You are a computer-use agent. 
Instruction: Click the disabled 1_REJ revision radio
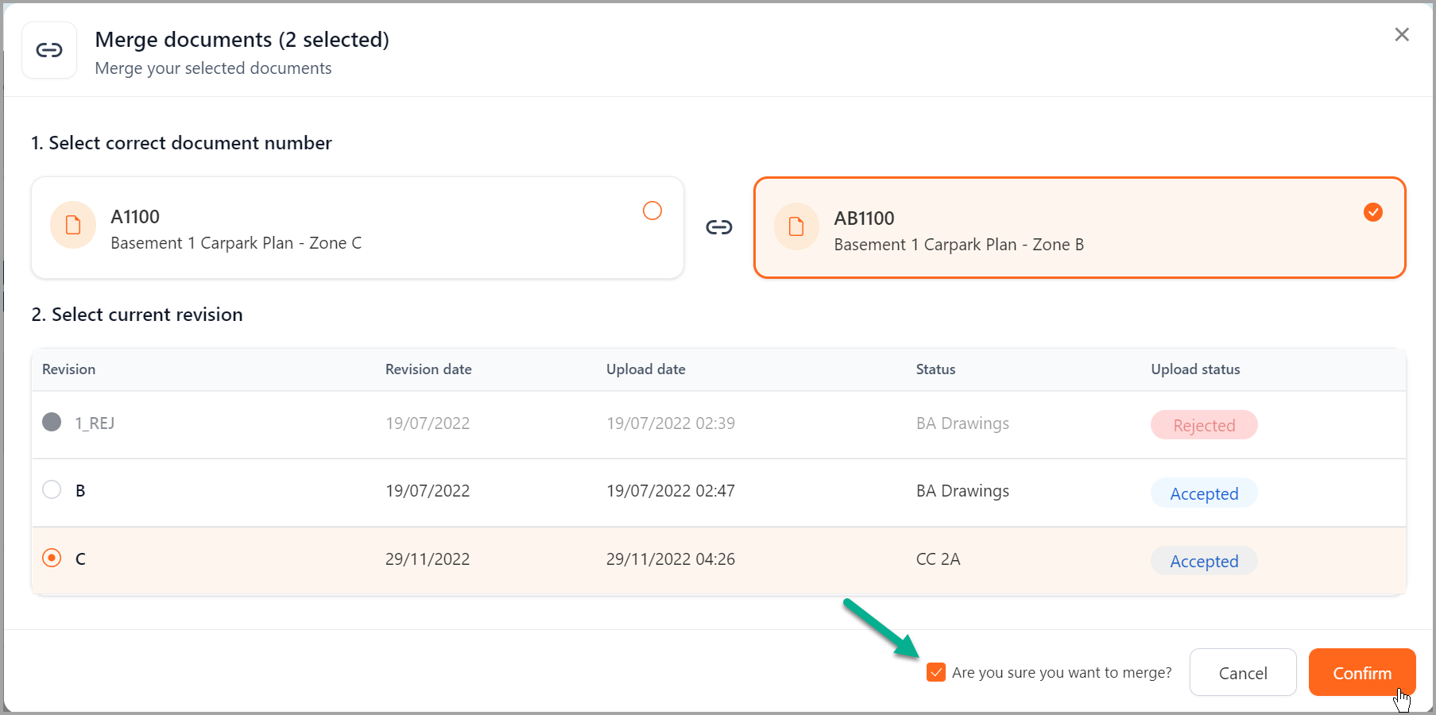52,422
